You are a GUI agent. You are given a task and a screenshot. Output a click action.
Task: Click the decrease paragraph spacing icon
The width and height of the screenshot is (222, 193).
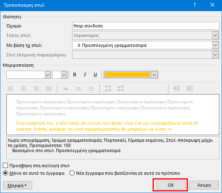(121, 89)
